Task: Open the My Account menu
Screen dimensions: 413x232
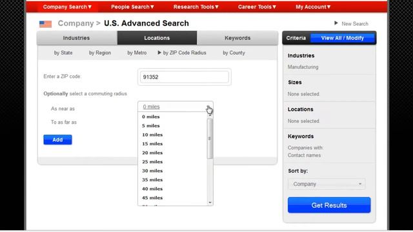Action: point(313,7)
